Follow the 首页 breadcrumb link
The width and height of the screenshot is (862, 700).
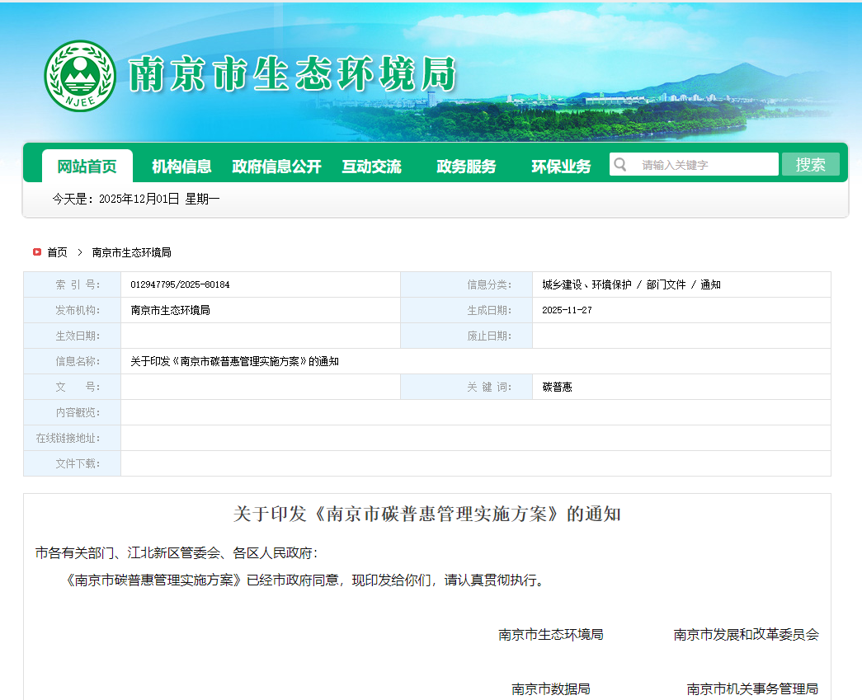click(x=57, y=252)
